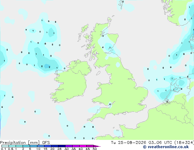
Task: Click the date text 'Tu 25-08-2026'
Action: [x=129, y=143]
